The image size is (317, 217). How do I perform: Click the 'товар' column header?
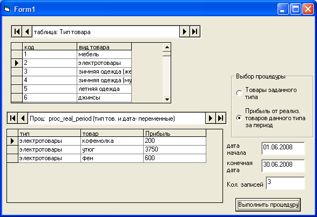(x=112, y=133)
